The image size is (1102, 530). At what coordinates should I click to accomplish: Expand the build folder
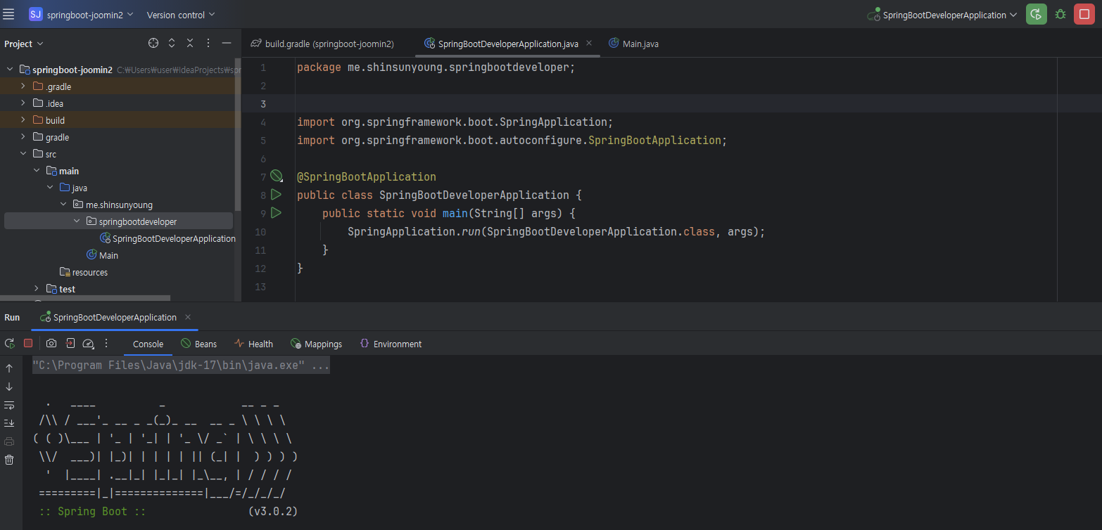23,120
